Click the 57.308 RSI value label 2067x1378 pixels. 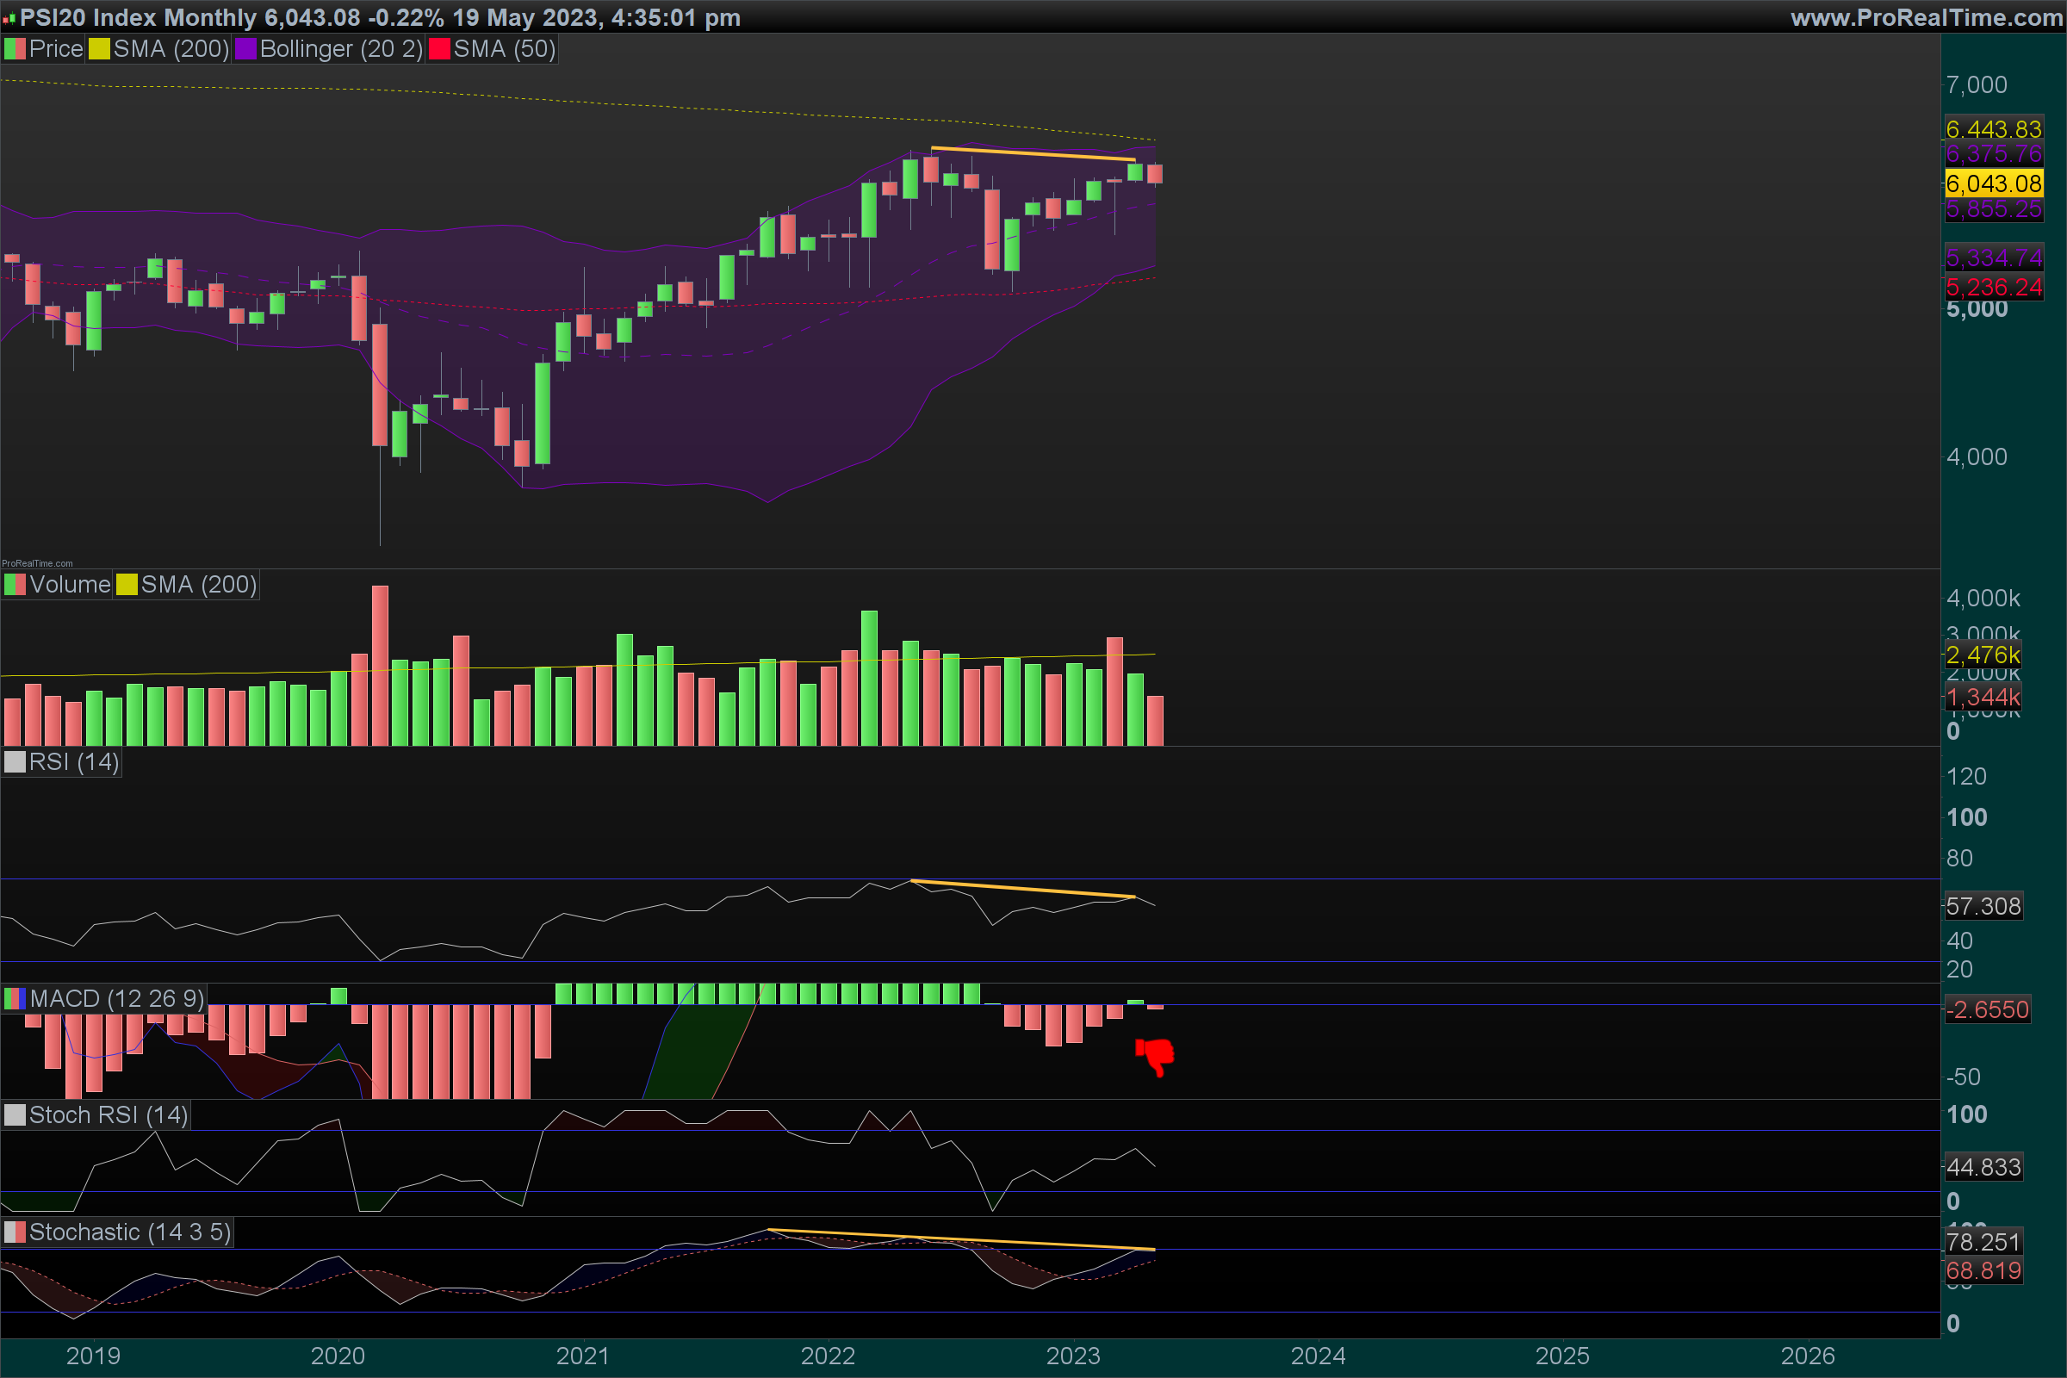point(1983,906)
